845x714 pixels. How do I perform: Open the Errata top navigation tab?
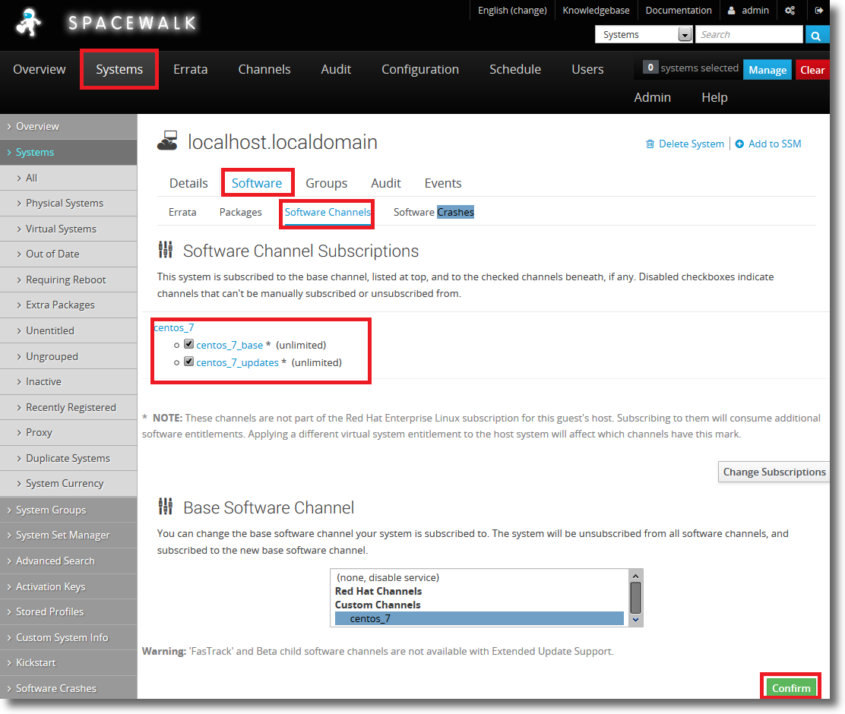190,70
